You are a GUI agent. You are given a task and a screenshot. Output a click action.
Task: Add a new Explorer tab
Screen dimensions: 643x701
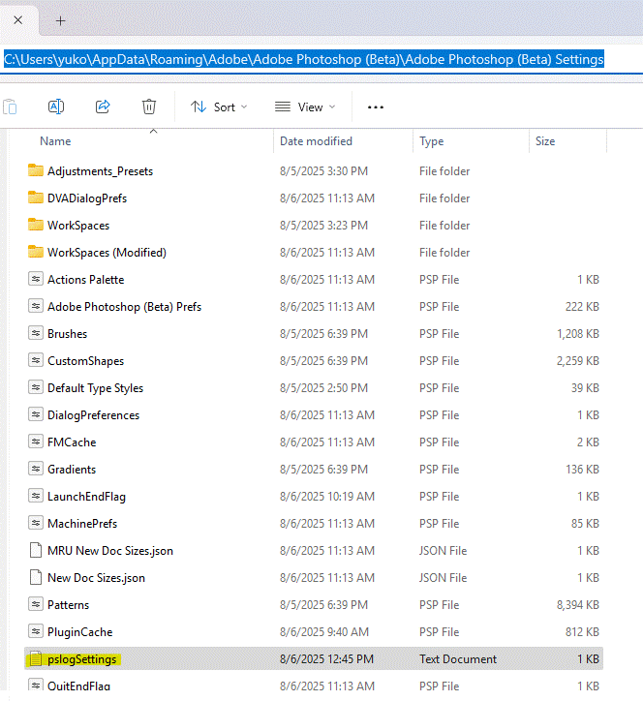pos(60,20)
